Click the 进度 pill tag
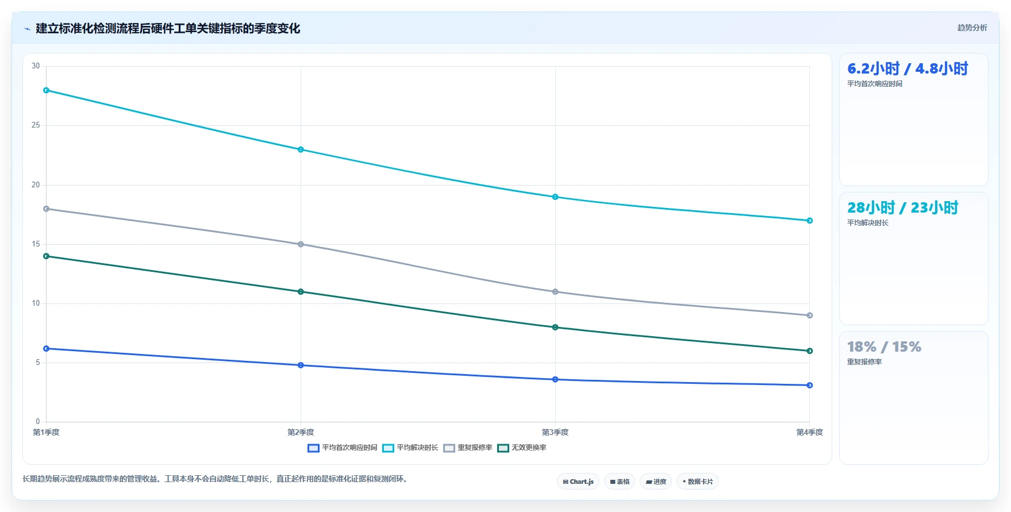The image size is (1011, 512). click(x=656, y=482)
